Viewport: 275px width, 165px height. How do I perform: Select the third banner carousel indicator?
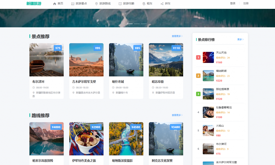coord(144,24)
